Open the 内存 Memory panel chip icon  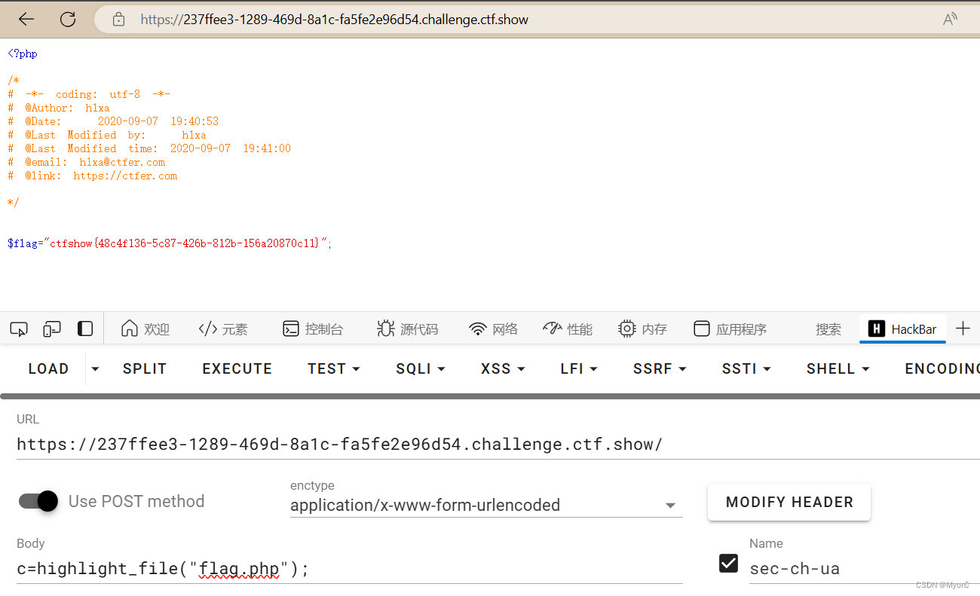pos(626,329)
